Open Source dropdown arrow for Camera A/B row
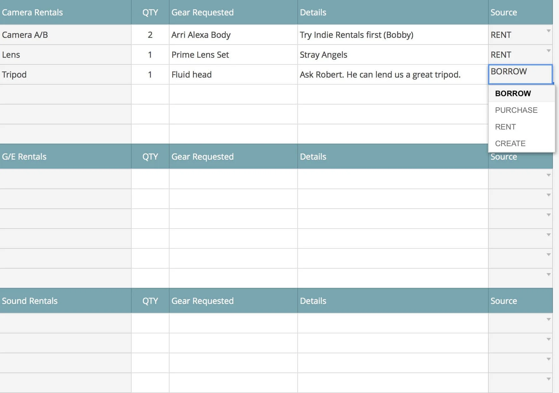The image size is (559, 393). pyautogui.click(x=548, y=31)
